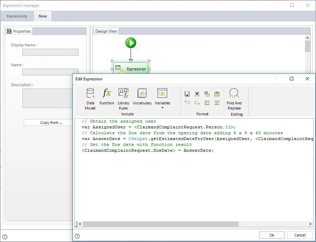The image size is (316, 242).
Task: Cancel the Edit Expression dialog
Action: point(300,235)
